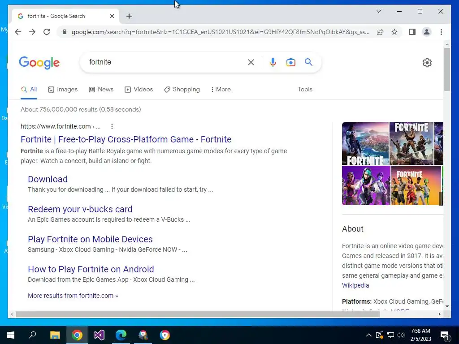
Task: Open volume control in system tray
Action: [x=401, y=335]
